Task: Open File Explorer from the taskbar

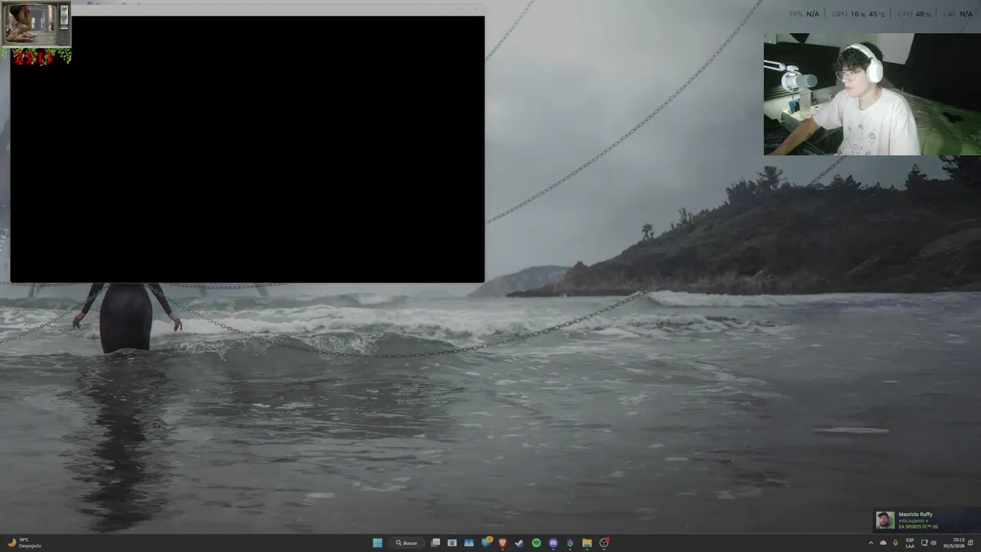Action: click(x=587, y=543)
